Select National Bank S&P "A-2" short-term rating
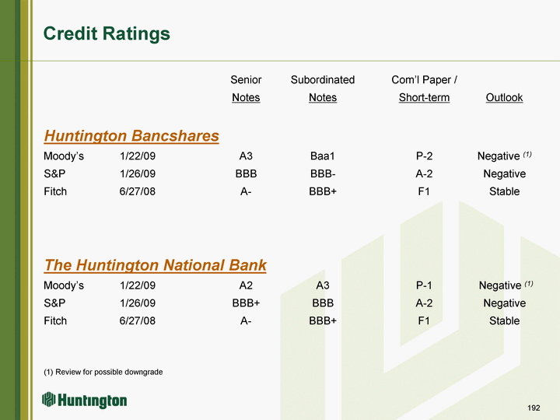Viewport: 560px width, 420px height. click(424, 303)
